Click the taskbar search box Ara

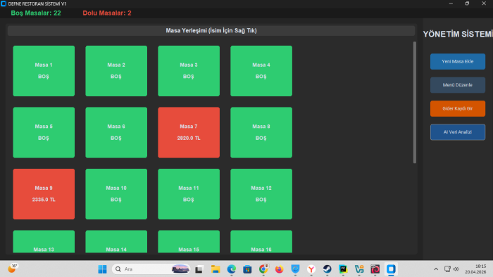(x=151, y=269)
